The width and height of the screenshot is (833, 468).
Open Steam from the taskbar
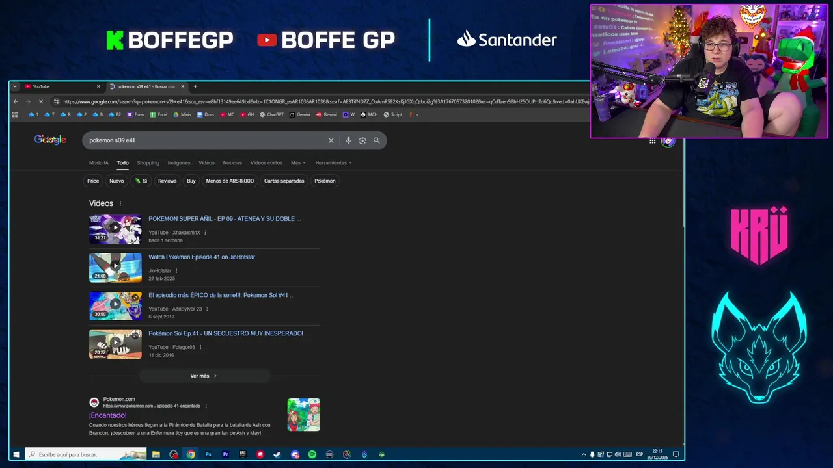click(x=277, y=454)
